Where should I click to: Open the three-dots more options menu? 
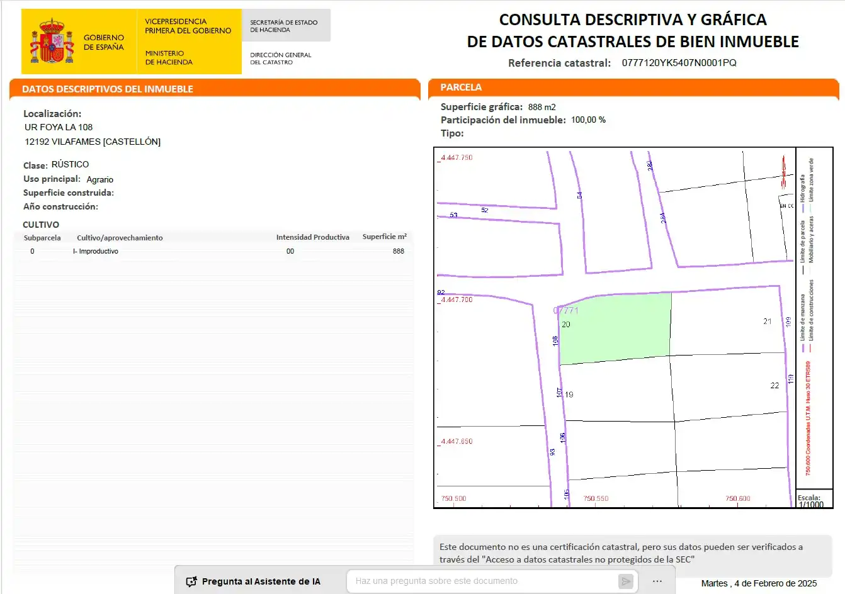click(657, 581)
